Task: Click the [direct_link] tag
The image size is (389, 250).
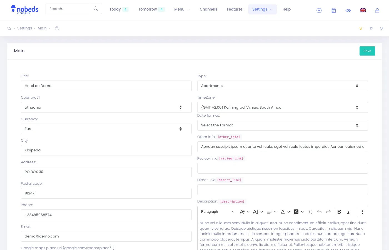Action: (x=229, y=180)
